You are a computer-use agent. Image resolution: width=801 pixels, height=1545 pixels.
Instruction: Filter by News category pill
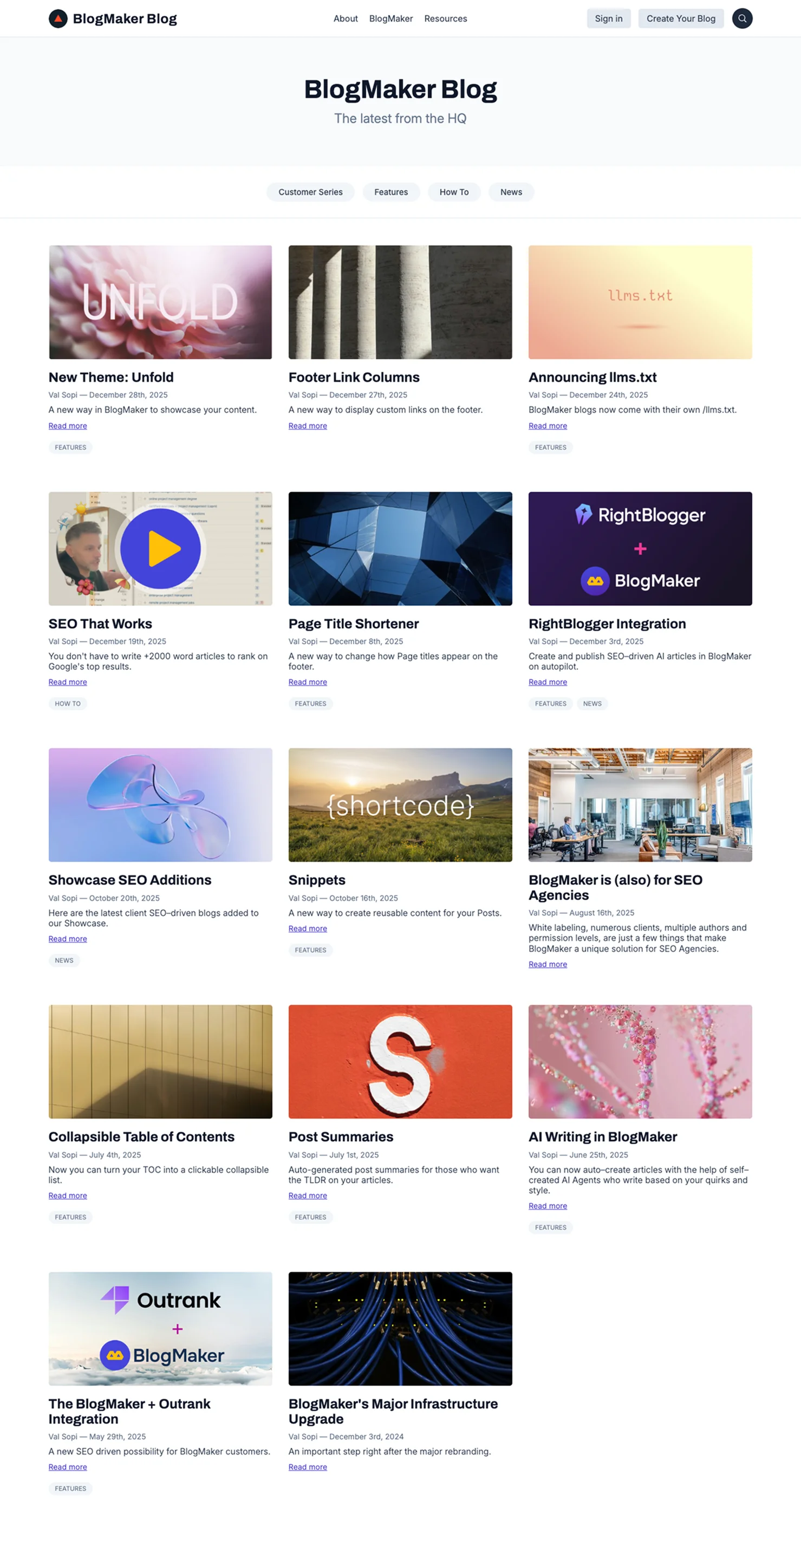(x=511, y=192)
